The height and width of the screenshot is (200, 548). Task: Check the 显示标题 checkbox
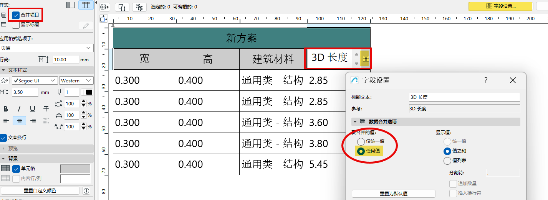click(x=16, y=25)
